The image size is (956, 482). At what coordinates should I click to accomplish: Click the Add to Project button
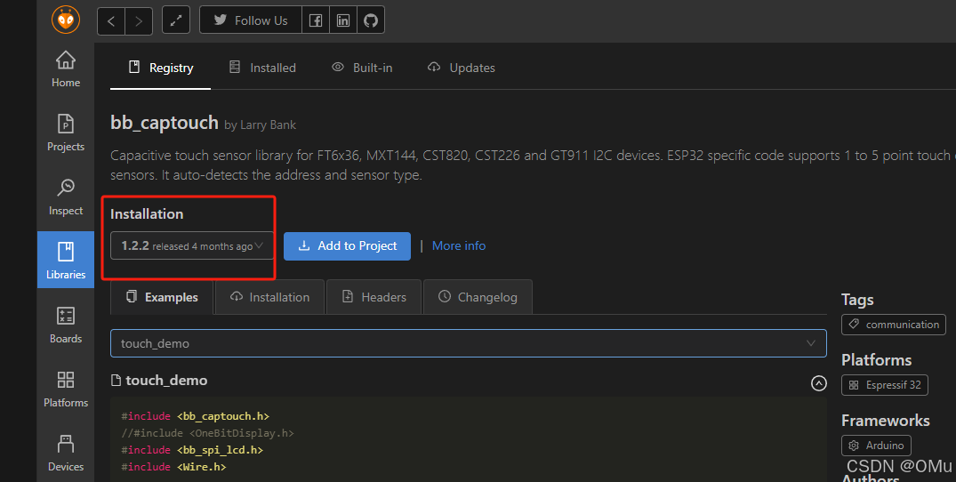pyautogui.click(x=347, y=246)
